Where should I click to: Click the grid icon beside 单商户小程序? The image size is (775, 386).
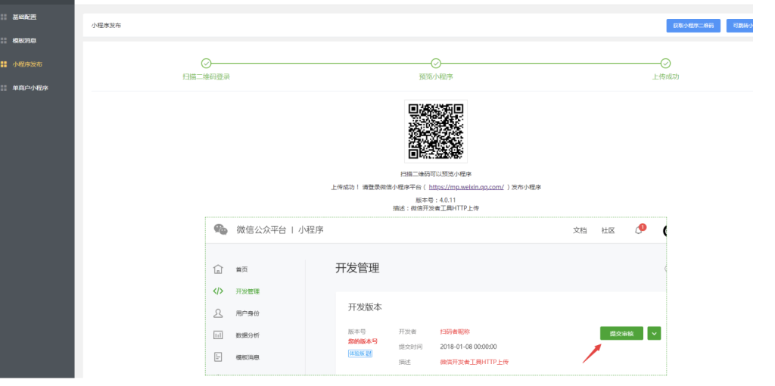(x=4, y=88)
